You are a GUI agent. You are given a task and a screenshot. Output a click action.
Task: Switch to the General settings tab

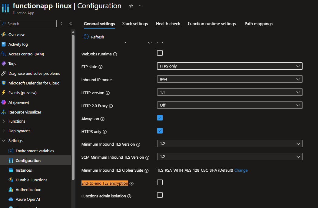coord(99,24)
